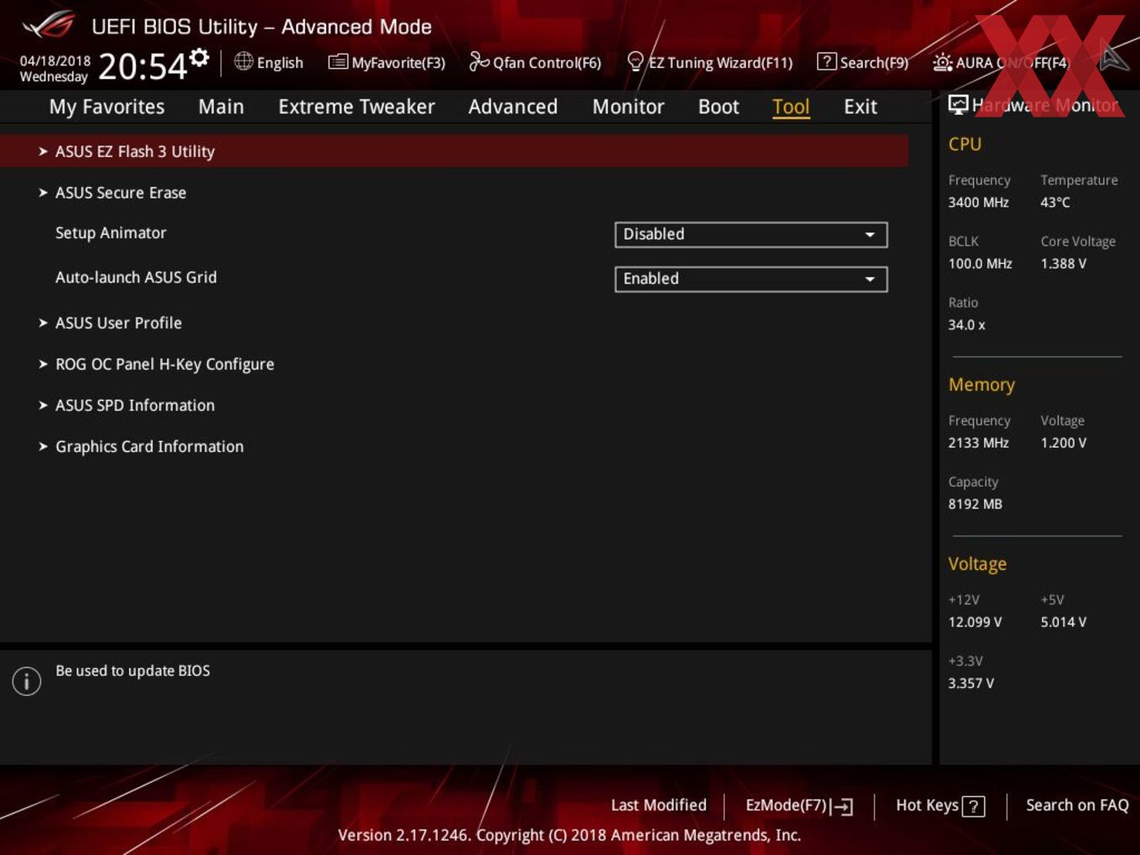Click the Hardware Monitor screen icon

coord(958,105)
